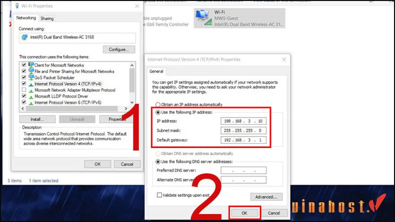395x222 pixels.
Task: Click the MWG-Guest network name text
Action: pos(226,18)
